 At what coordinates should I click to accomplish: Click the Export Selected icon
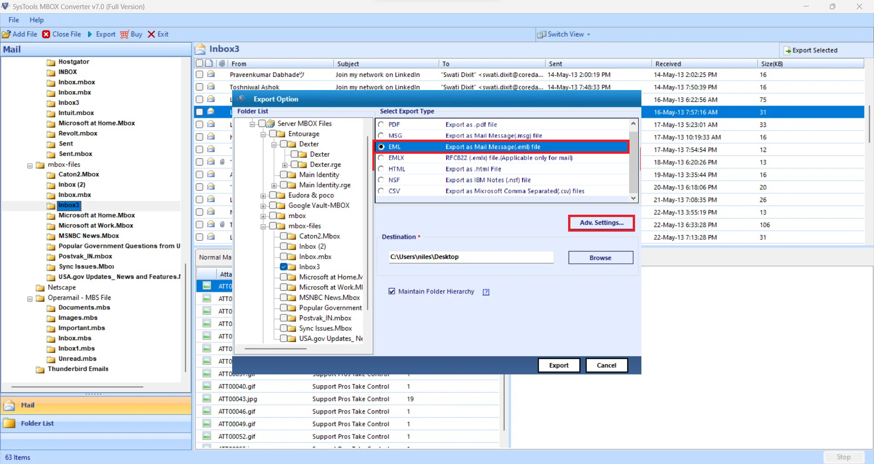(x=788, y=50)
